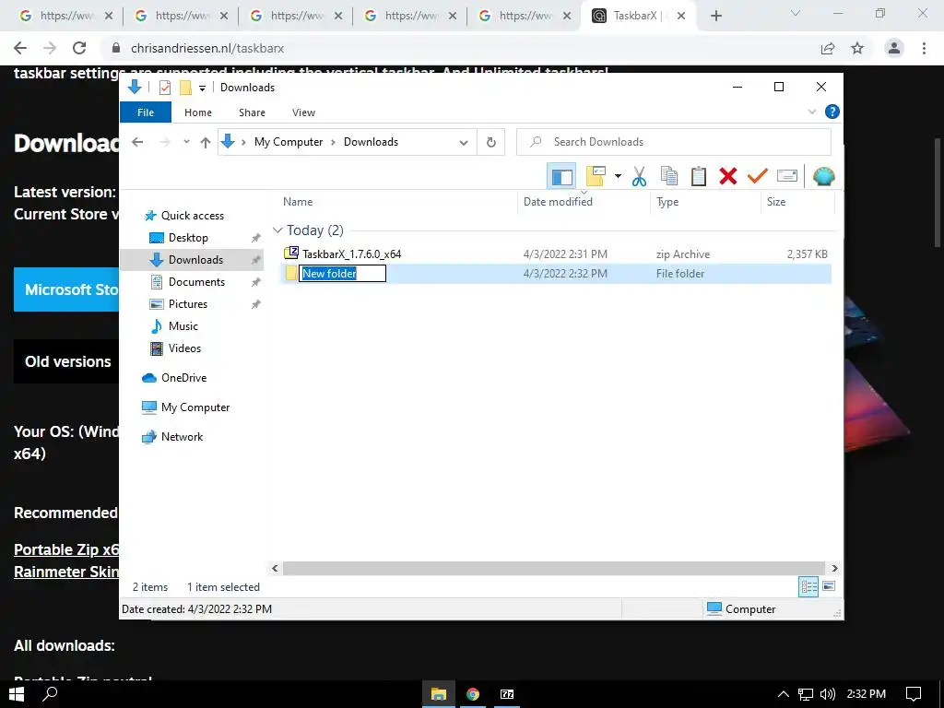Click the yellow new item toolbar icon
944x708 pixels.
(596, 176)
